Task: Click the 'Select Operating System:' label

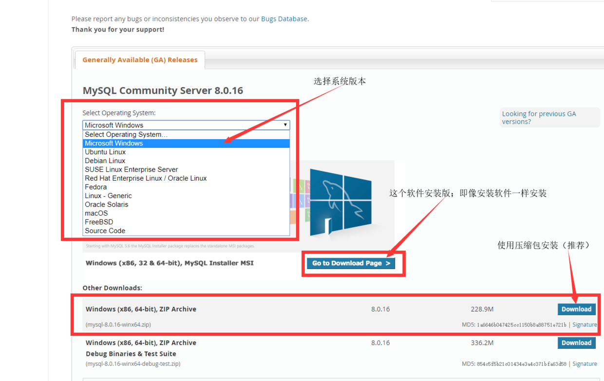Action: coord(119,113)
